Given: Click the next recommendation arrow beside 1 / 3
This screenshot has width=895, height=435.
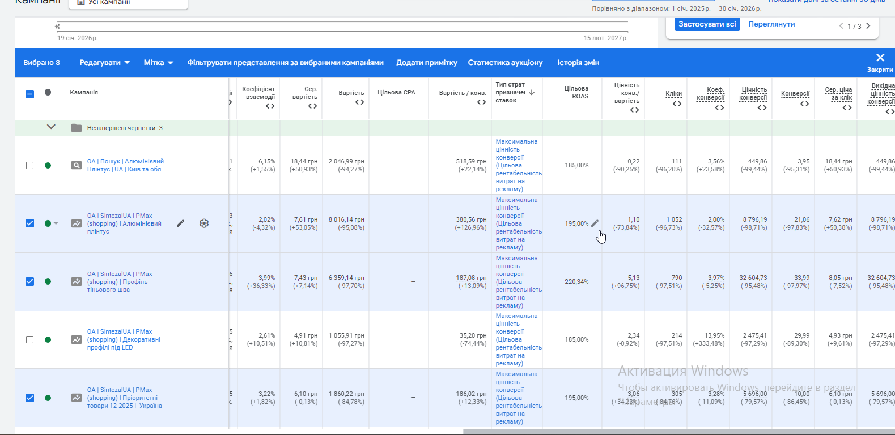Looking at the screenshot, I should (868, 26).
